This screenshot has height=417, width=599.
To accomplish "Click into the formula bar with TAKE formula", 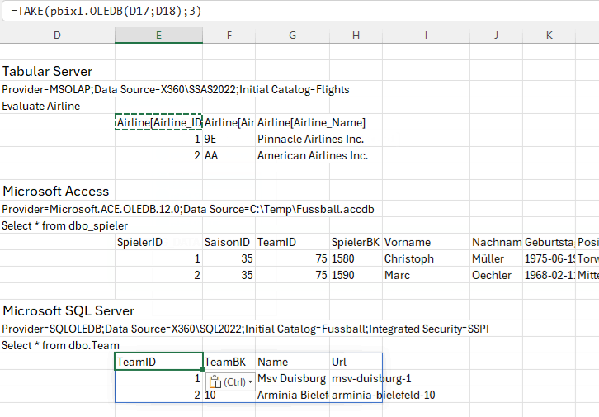I will (x=297, y=12).
